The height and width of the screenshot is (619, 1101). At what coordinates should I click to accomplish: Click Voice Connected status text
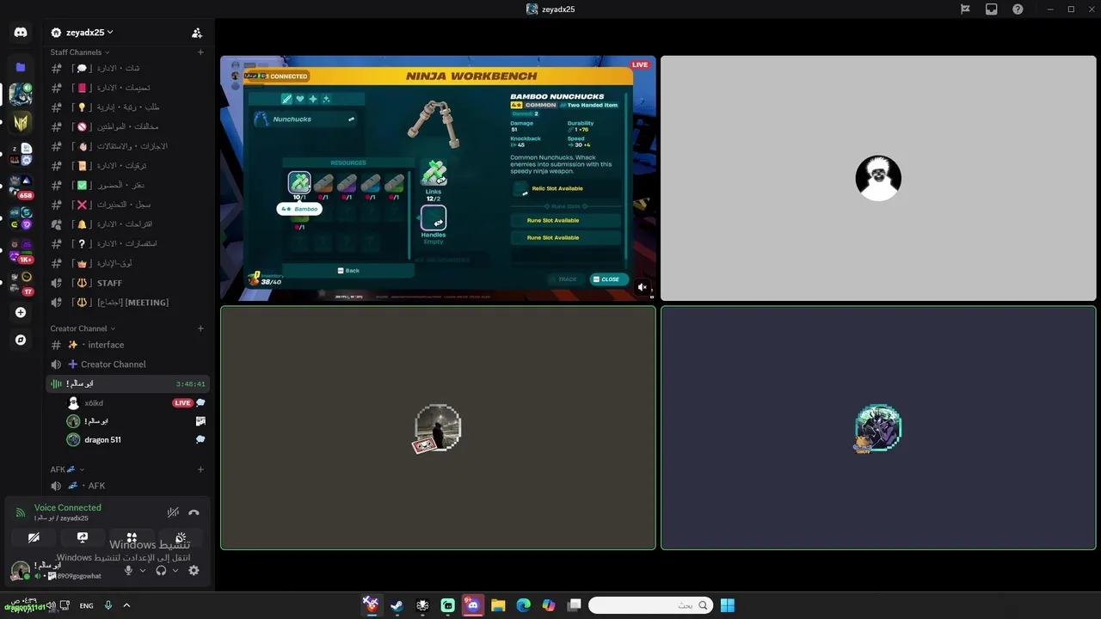pos(68,507)
